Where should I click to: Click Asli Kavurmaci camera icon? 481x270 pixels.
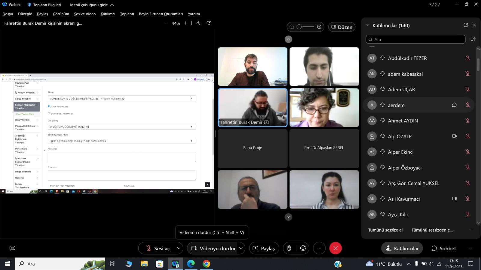[454, 199]
